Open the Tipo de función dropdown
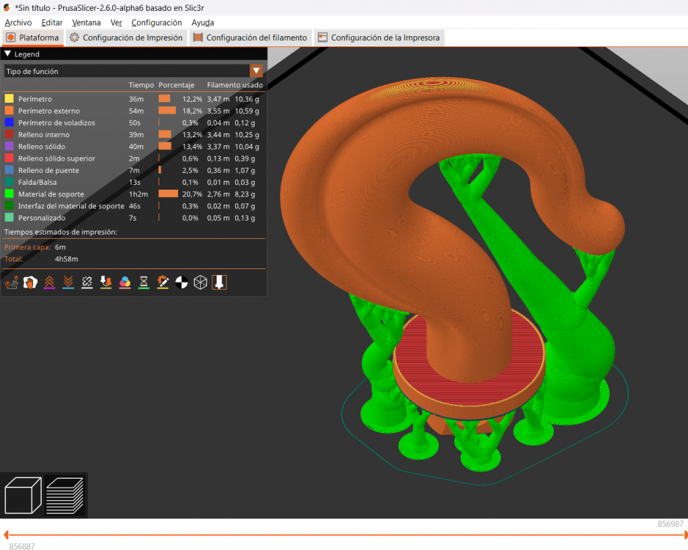The width and height of the screenshot is (688, 550). 256,71
